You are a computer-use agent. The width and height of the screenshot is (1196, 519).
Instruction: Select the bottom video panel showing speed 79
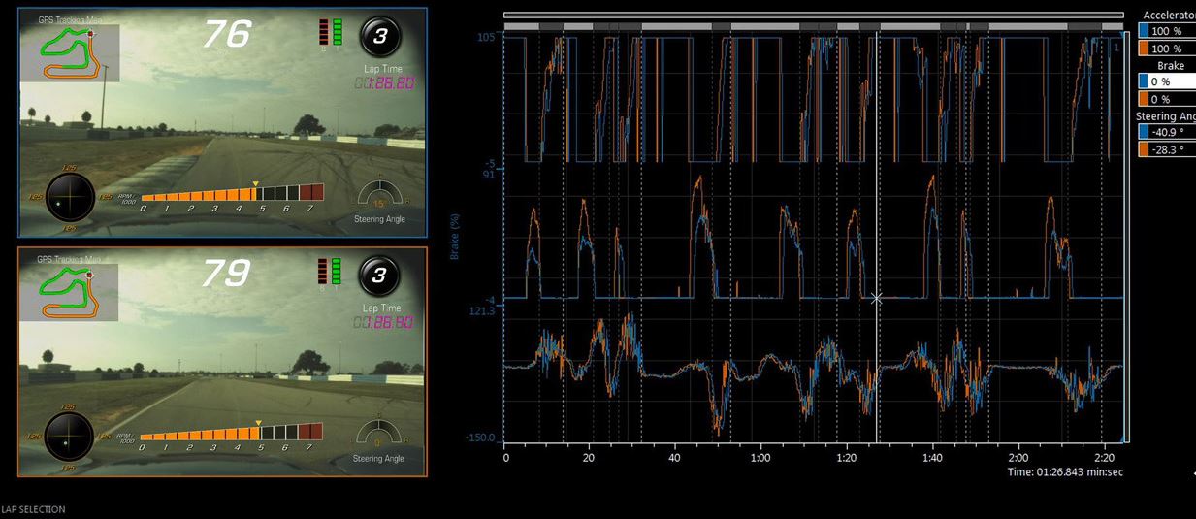click(222, 362)
